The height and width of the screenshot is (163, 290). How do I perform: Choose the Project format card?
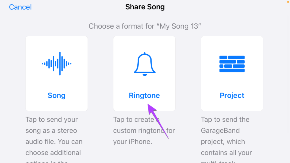pos(232,74)
